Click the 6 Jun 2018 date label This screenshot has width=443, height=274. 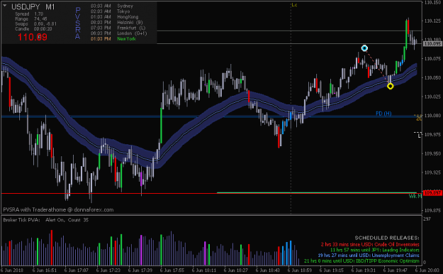13,270
